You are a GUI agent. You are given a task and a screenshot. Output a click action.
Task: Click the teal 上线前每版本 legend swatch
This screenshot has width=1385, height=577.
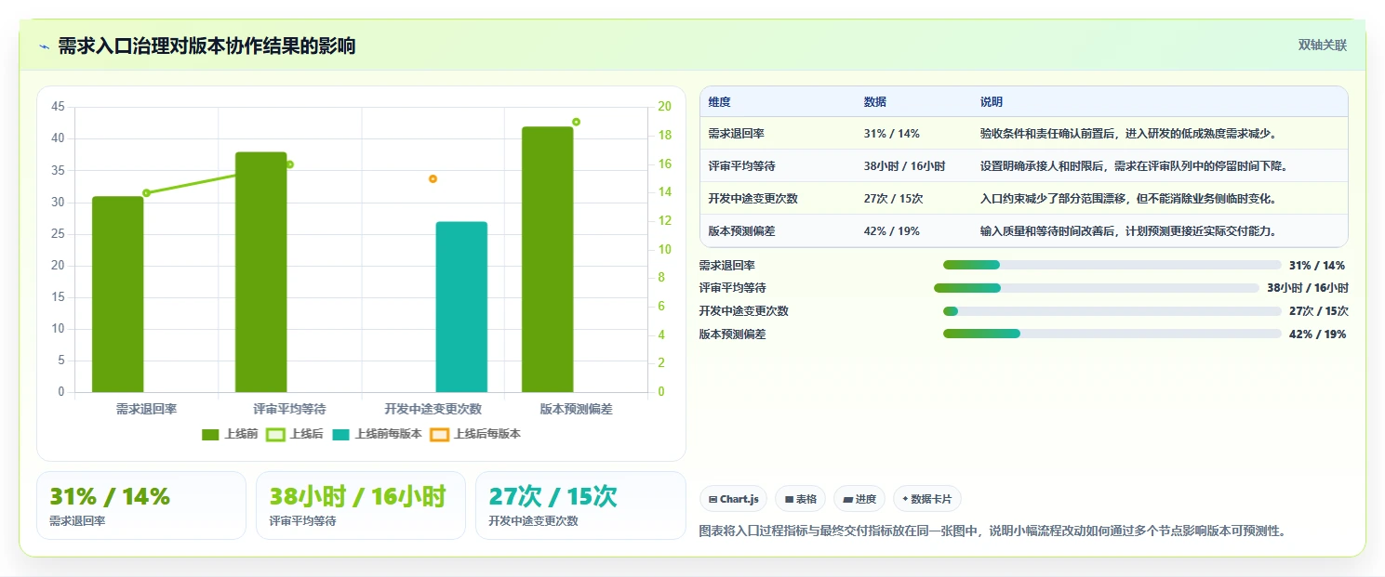point(340,434)
